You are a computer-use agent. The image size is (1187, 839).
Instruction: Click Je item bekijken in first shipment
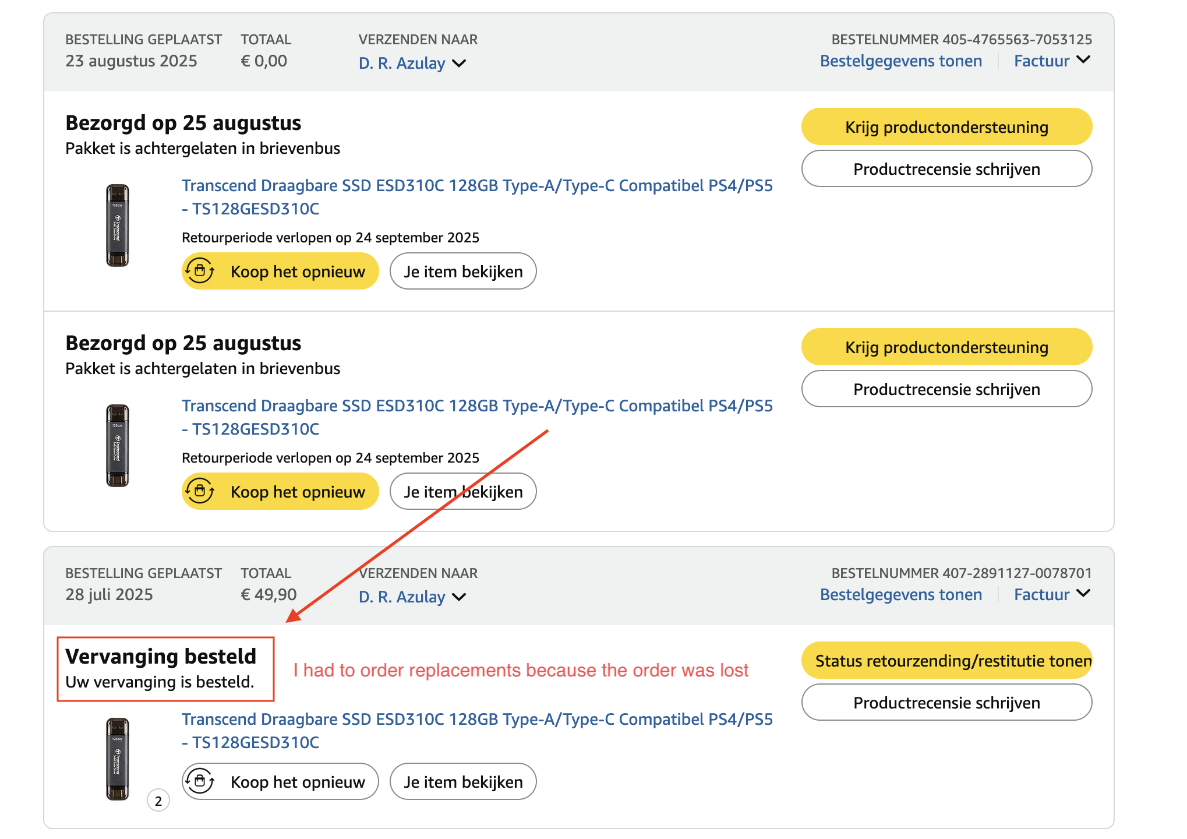(x=462, y=272)
